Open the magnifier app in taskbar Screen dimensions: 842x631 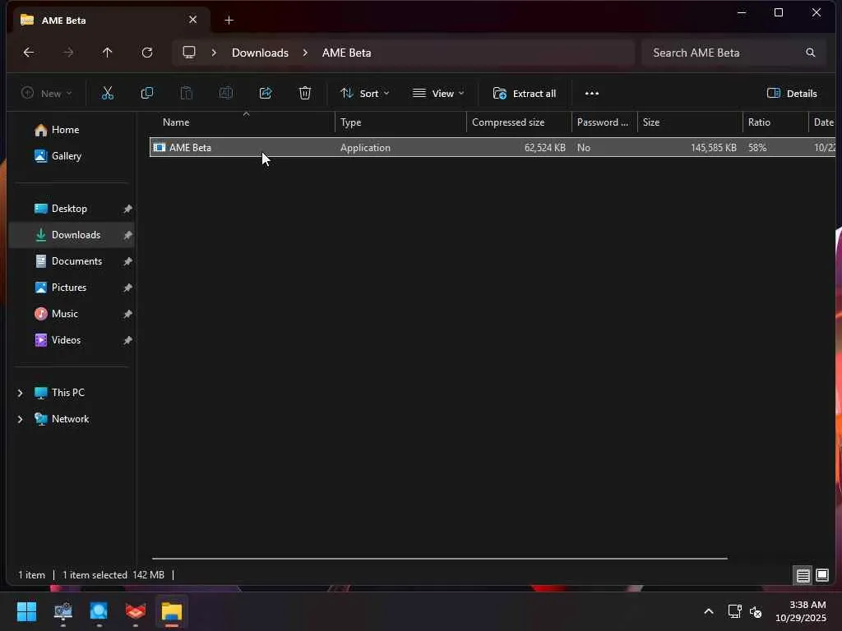click(99, 611)
